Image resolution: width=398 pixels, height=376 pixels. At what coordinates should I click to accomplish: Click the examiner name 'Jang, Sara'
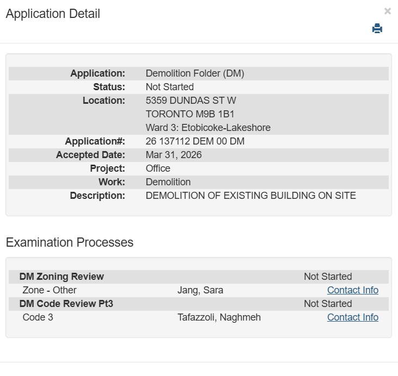click(x=200, y=290)
